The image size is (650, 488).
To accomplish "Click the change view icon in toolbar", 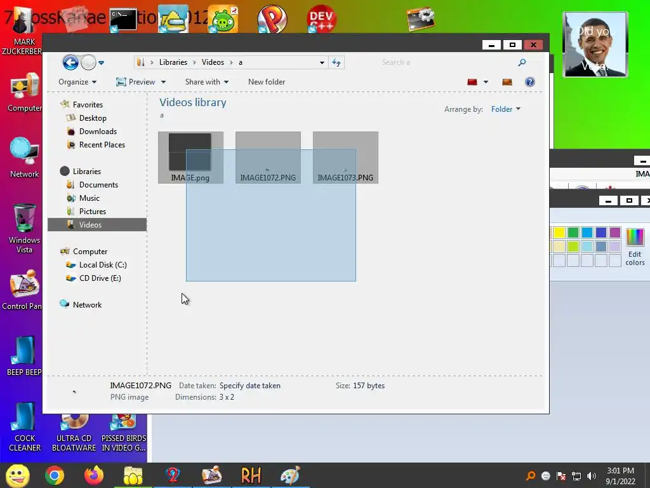I will click(x=472, y=82).
